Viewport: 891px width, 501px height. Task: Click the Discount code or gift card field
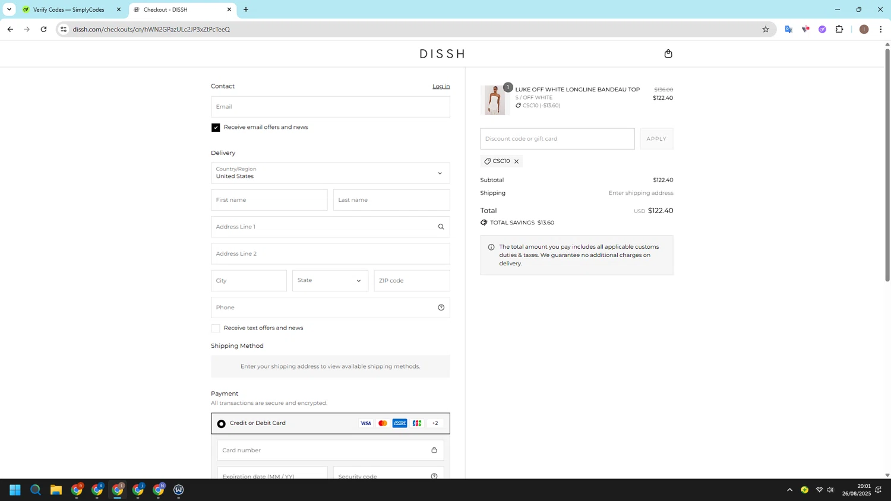click(x=557, y=139)
